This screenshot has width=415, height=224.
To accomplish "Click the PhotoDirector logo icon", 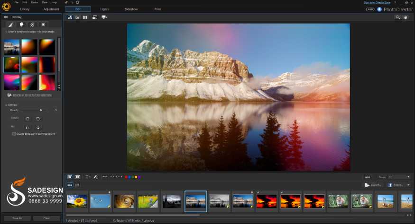I will tap(6, 6).
